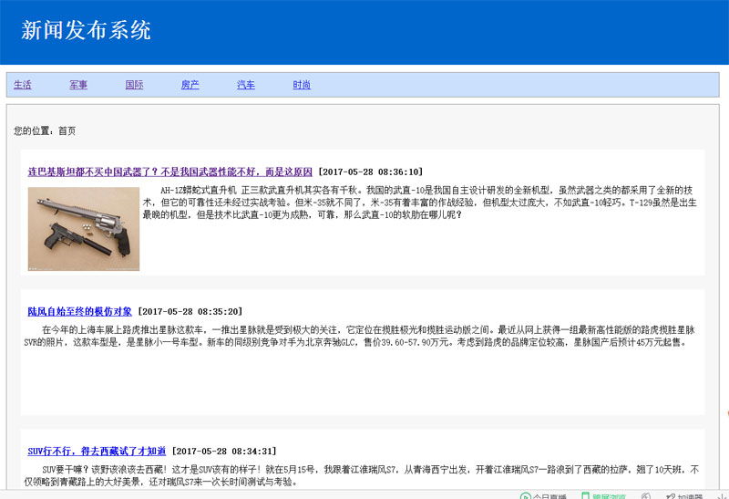Image resolution: width=729 pixels, height=499 pixels.
Task: Open article 连巴基斯坦都不买中国武器了
Action: tap(169, 172)
